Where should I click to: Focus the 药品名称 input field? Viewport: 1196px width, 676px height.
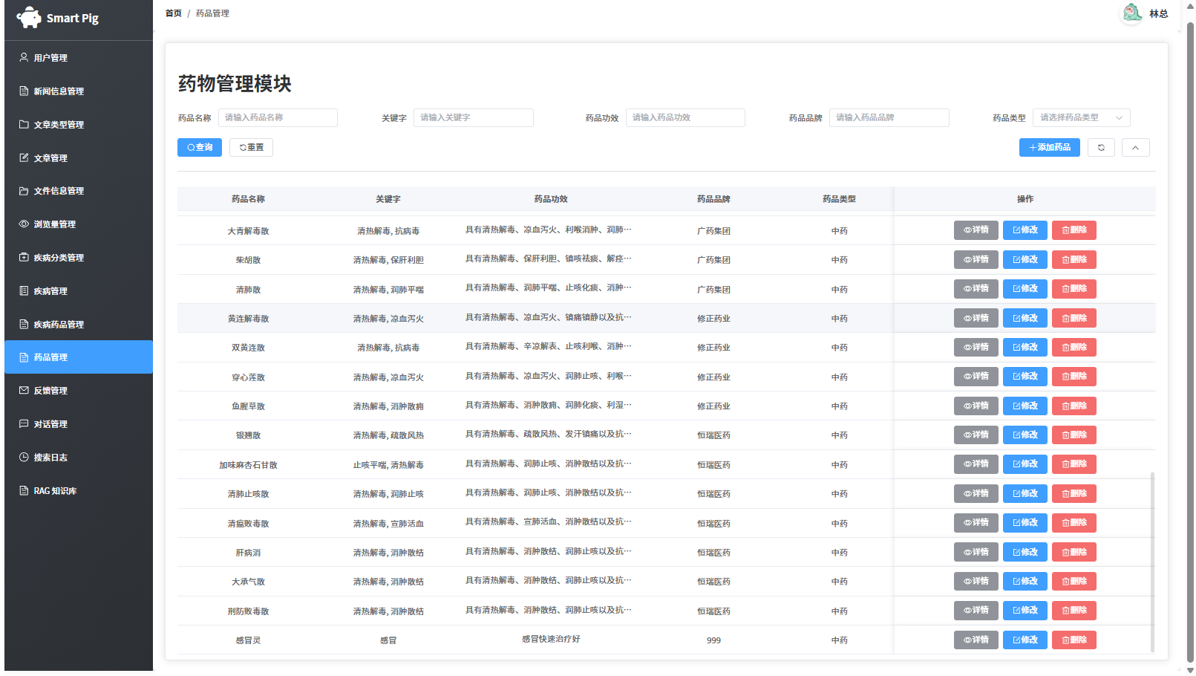278,117
